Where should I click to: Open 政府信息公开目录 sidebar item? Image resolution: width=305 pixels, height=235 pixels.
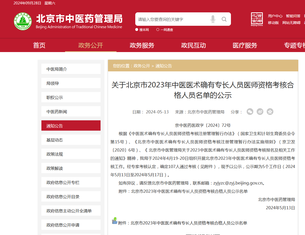tap(71, 197)
